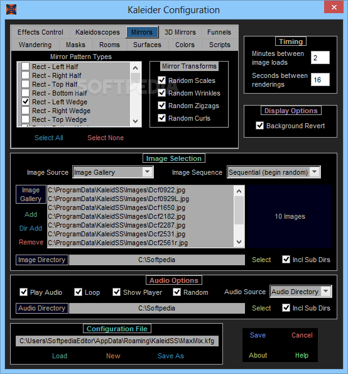348x374 pixels.
Task: Tick Rect - Top Half checkbox
Action: click(26, 84)
